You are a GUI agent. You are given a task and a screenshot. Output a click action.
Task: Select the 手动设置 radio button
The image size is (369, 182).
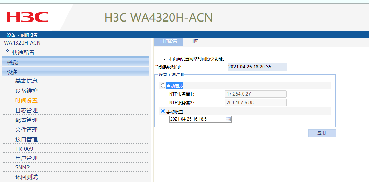tap(163, 111)
